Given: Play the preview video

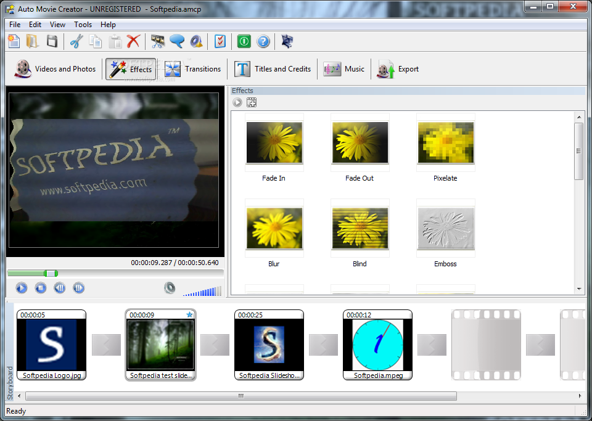Looking at the screenshot, I should [22, 288].
